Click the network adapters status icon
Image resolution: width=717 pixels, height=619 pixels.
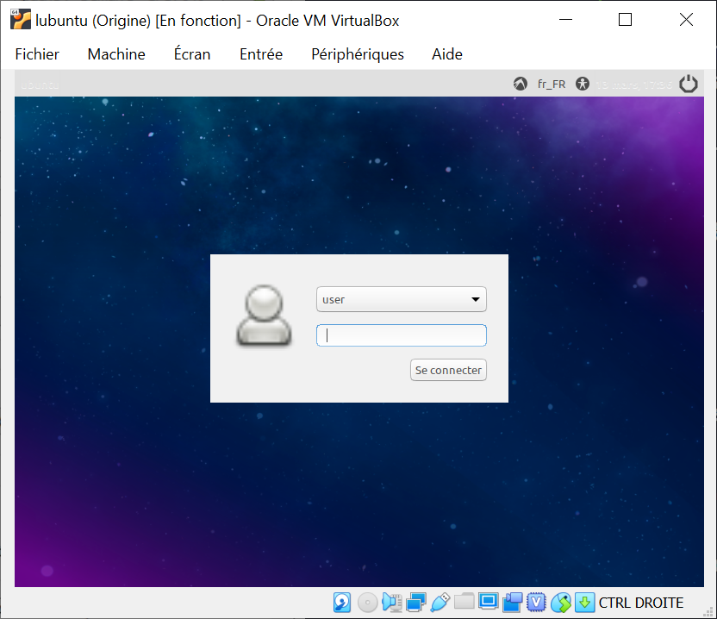(416, 603)
